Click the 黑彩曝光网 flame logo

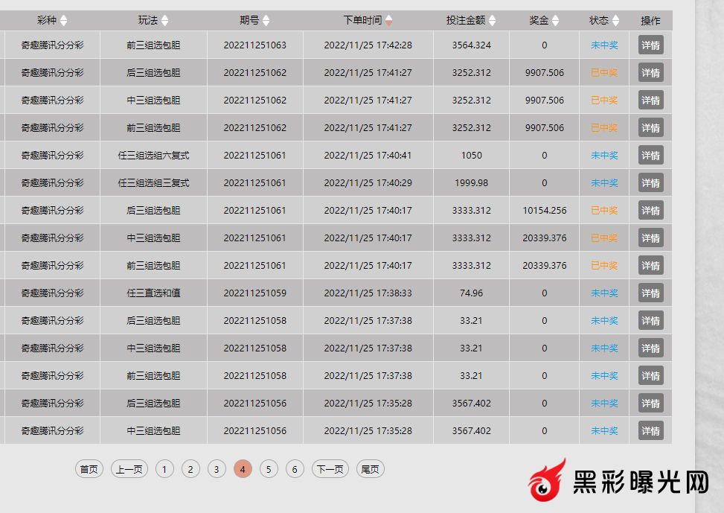548,480
